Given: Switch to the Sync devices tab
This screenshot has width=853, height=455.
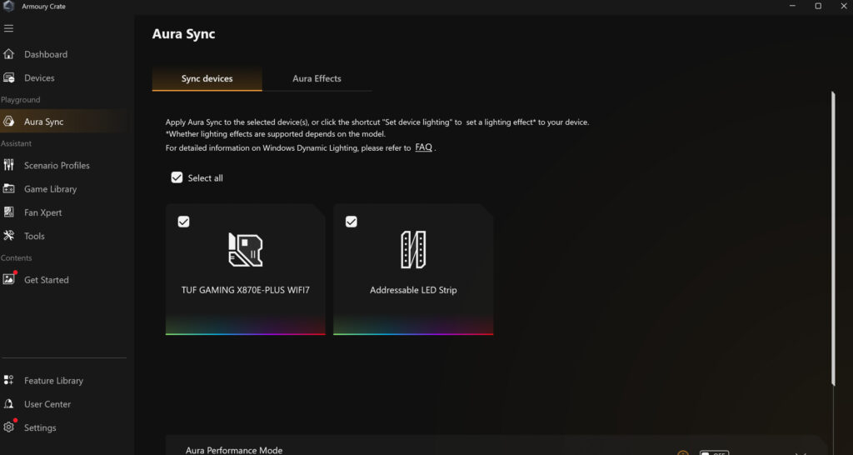Looking at the screenshot, I should click(207, 79).
